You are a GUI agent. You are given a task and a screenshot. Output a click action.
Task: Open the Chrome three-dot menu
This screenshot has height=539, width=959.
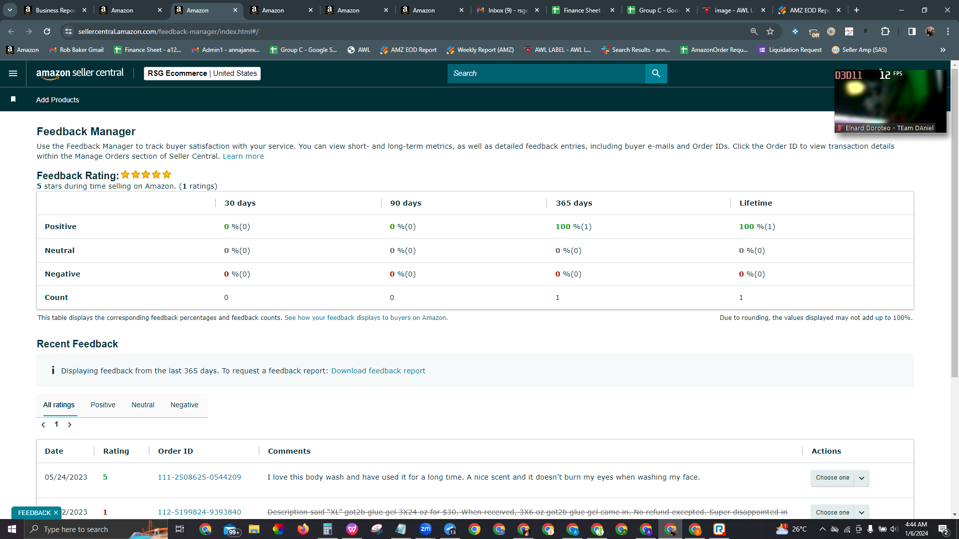[x=948, y=31]
